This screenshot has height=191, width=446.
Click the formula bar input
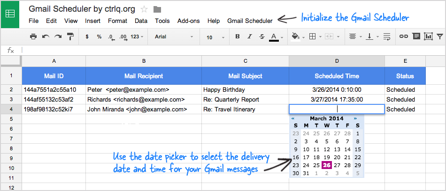pos(233,51)
